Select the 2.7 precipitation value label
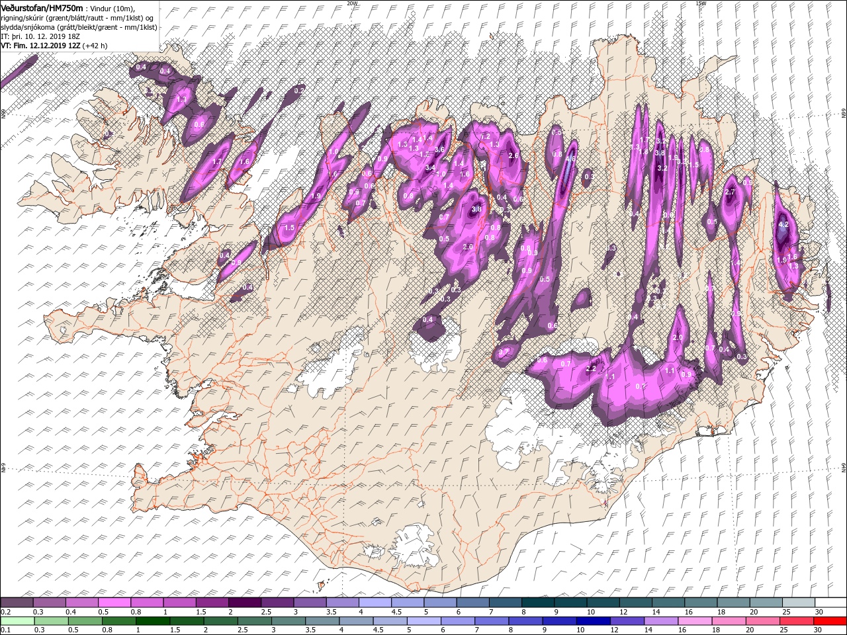 point(731,192)
